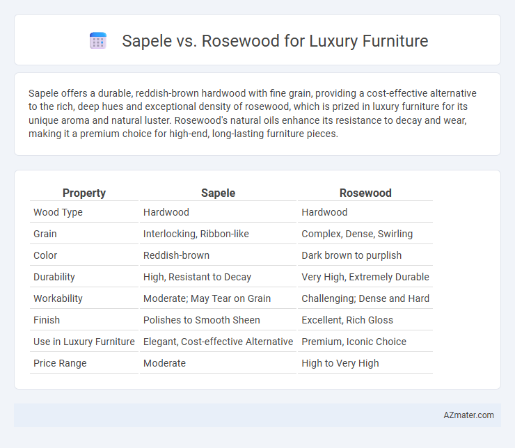Click the 'Color' row label
Viewport: 515px width, 448px height.
tap(45, 255)
